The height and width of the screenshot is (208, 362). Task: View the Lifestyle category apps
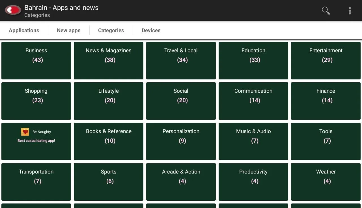[109, 101]
